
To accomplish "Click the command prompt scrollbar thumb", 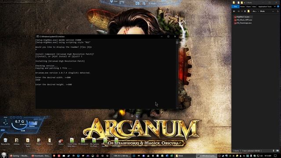I will [177, 43].
